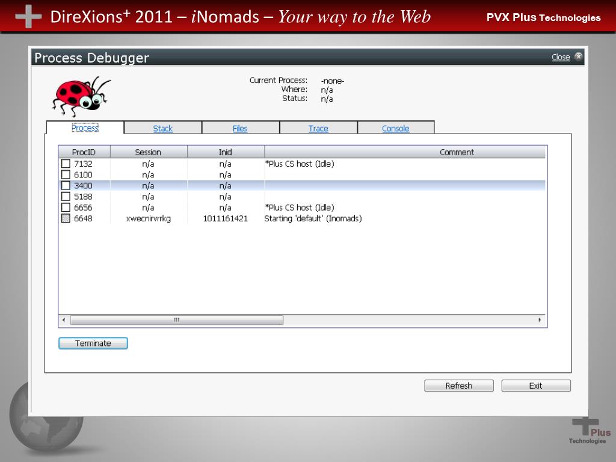
Task: Sort by the Inid column header
Action: (226, 152)
